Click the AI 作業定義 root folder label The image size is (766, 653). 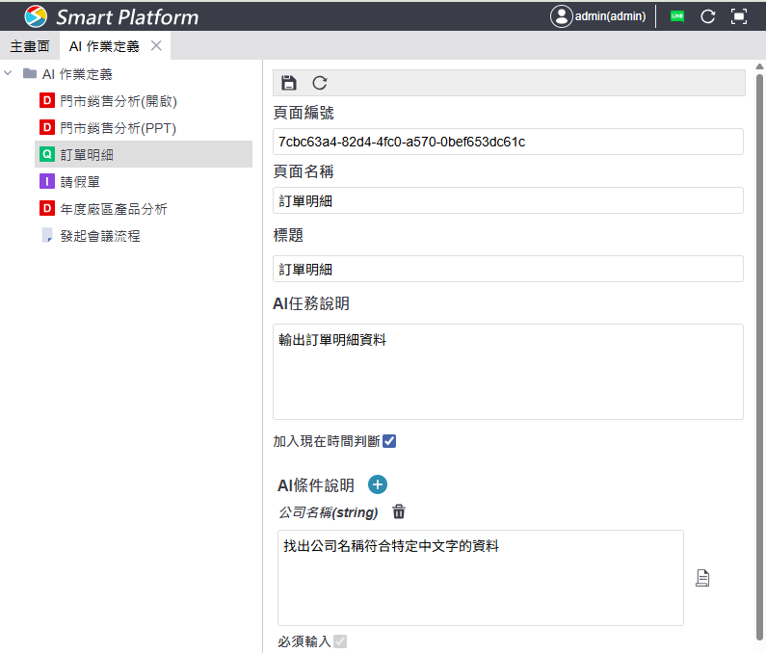coord(77,74)
